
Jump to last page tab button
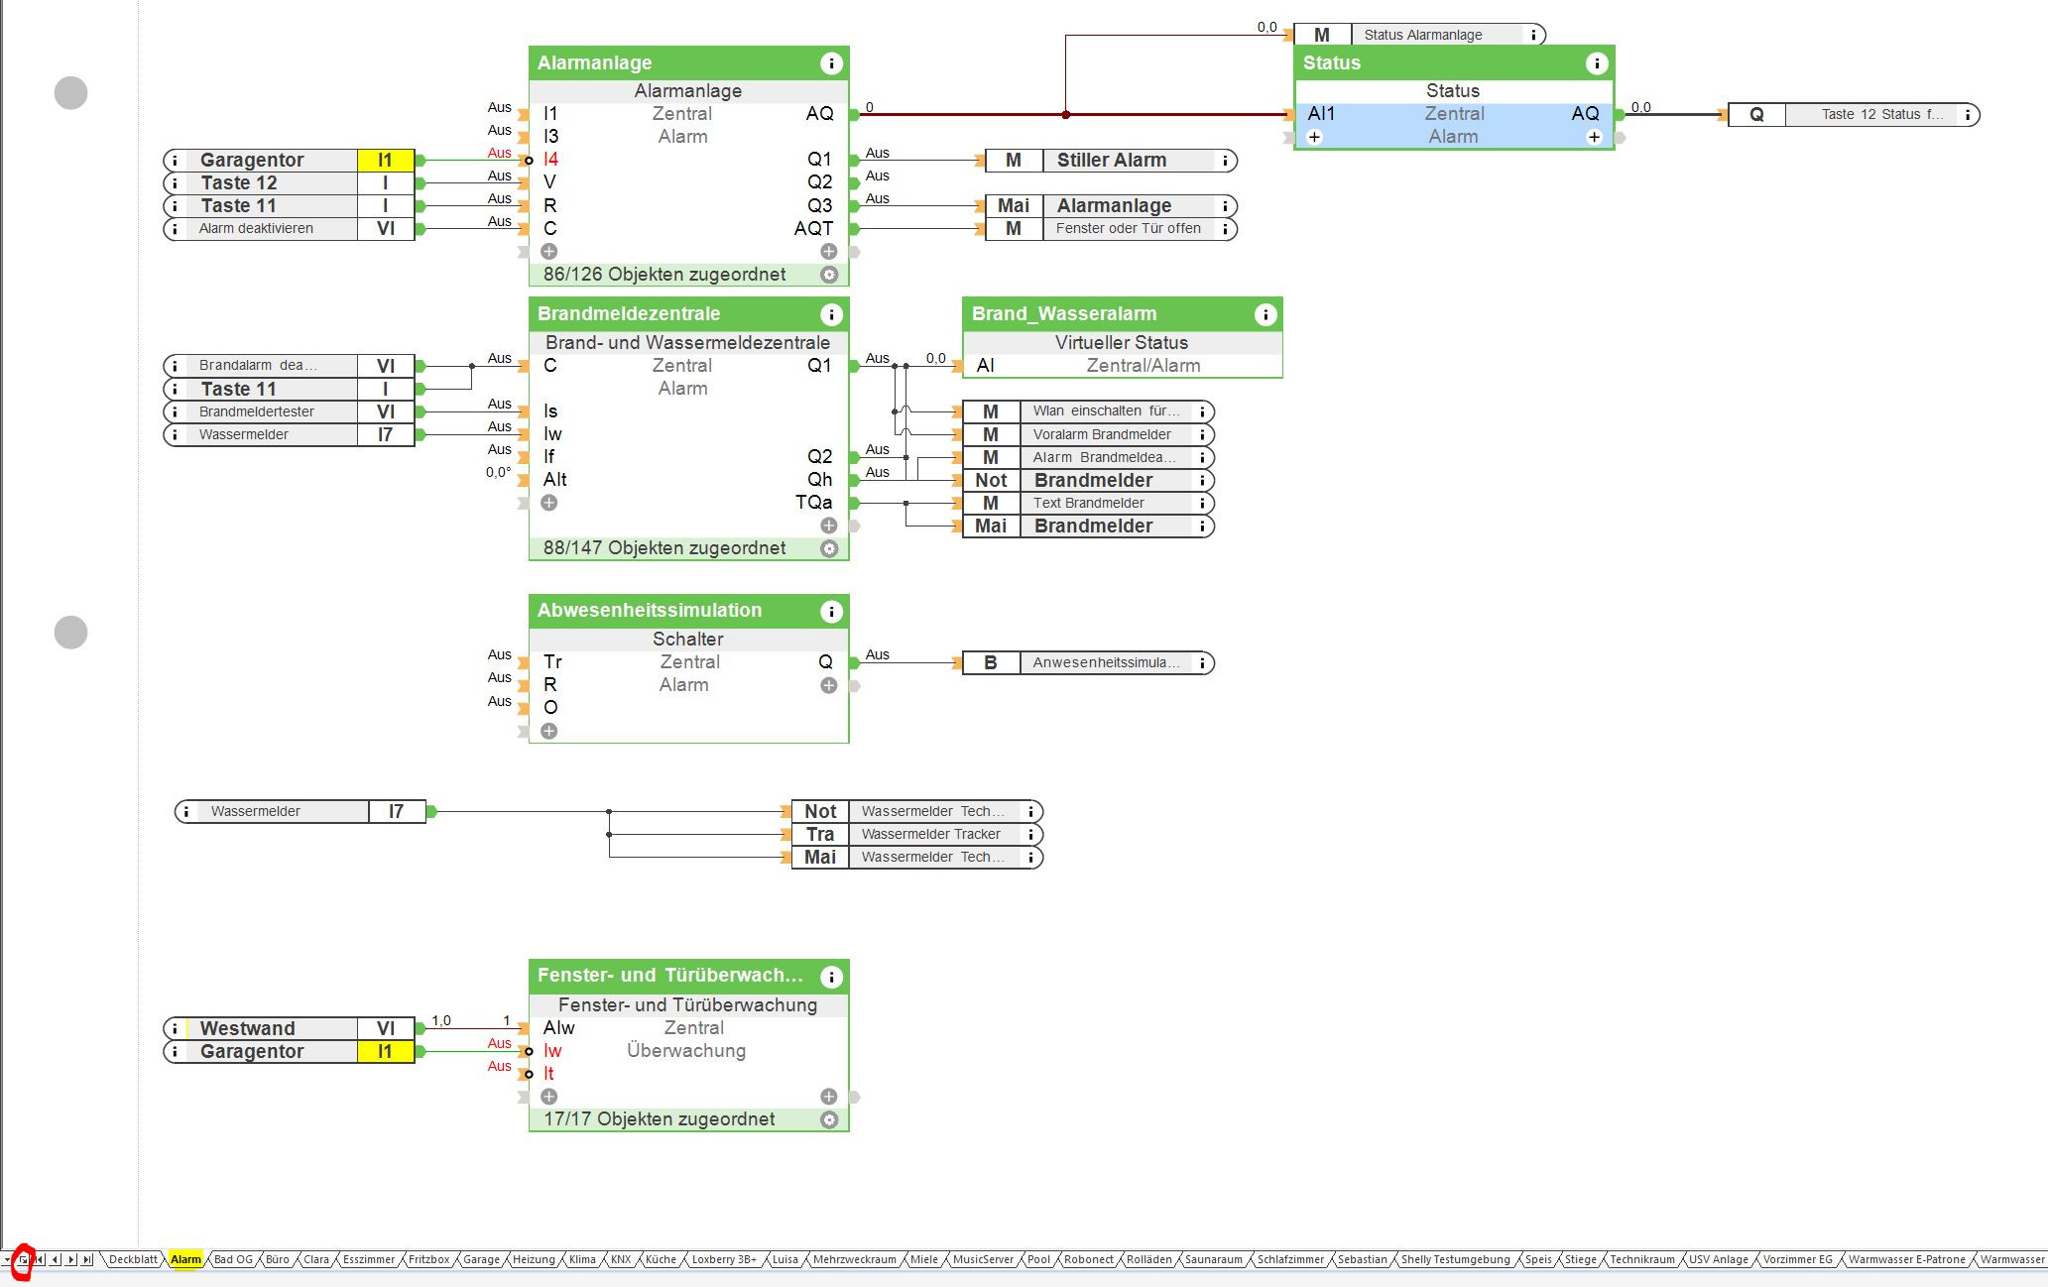pyautogui.click(x=87, y=1260)
